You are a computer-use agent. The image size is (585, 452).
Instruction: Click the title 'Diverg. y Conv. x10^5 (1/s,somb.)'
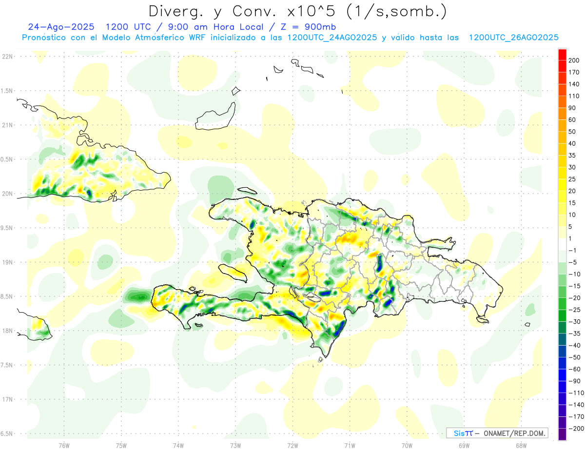coord(297,12)
